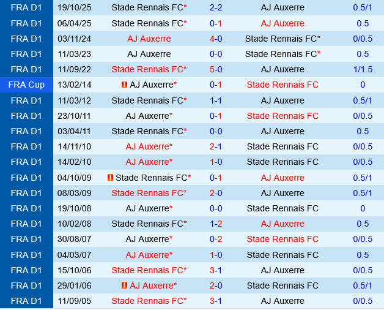Select home team AJ Auxerre on 11/03/23
This screenshot has width=384, height=310.
coord(149,54)
